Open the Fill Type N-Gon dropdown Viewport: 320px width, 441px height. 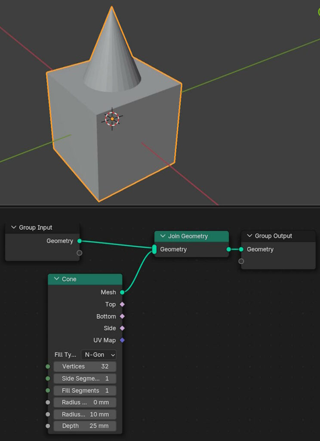coord(98,355)
